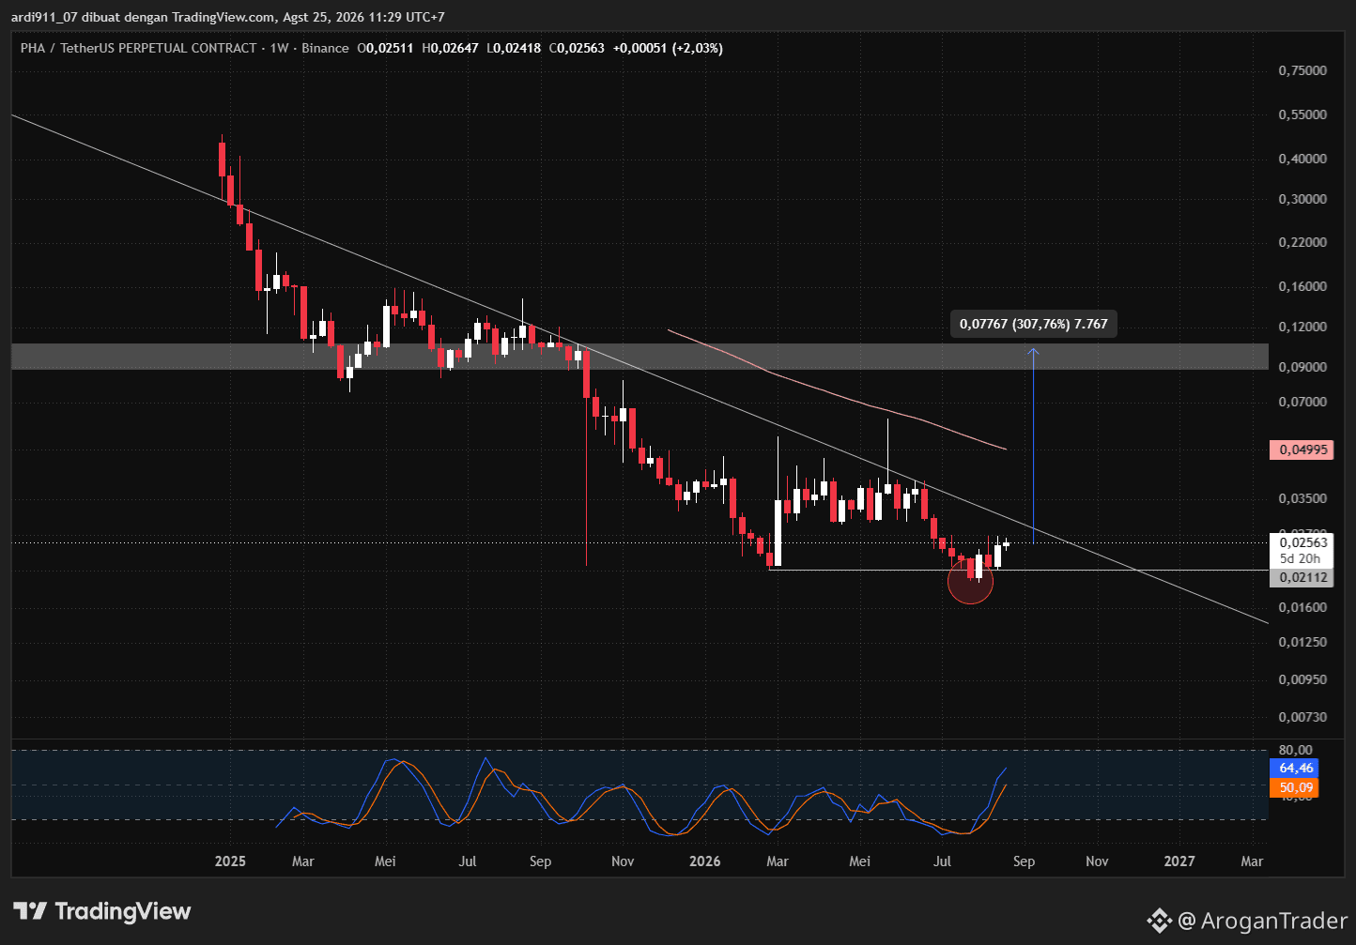This screenshot has width=1356, height=945.
Task: Click the current price label 0,02563
Action: point(1301,542)
